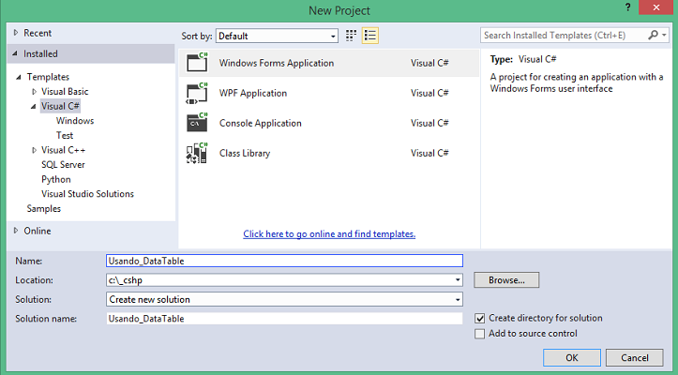Click the Browse... button
Image resolution: width=678 pixels, height=375 pixels.
coord(506,280)
